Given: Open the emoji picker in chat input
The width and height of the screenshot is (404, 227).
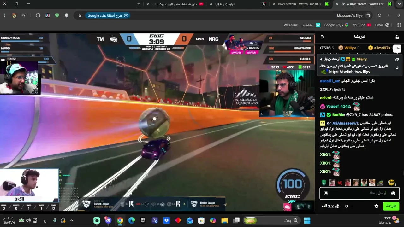Looking at the screenshot, I should (393, 193).
